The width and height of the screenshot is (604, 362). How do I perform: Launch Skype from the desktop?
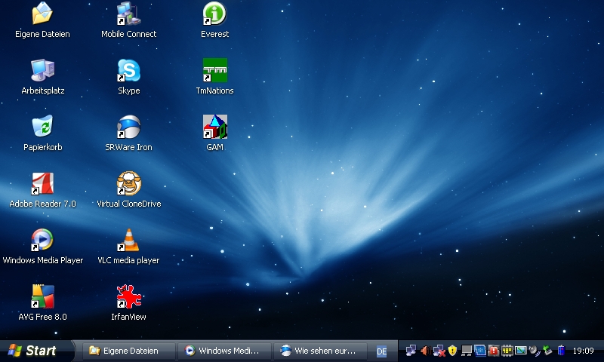(129, 71)
